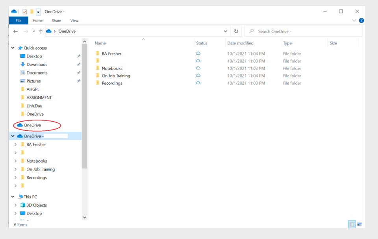Switch to the Home ribbon tab
Image resolution: width=378 pixels, height=239 pixels.
coord(38,20)
